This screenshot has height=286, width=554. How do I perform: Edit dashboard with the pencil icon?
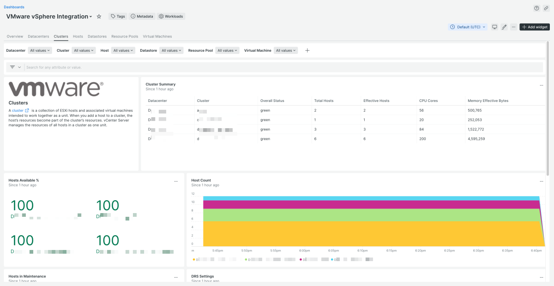pos(504,27)
